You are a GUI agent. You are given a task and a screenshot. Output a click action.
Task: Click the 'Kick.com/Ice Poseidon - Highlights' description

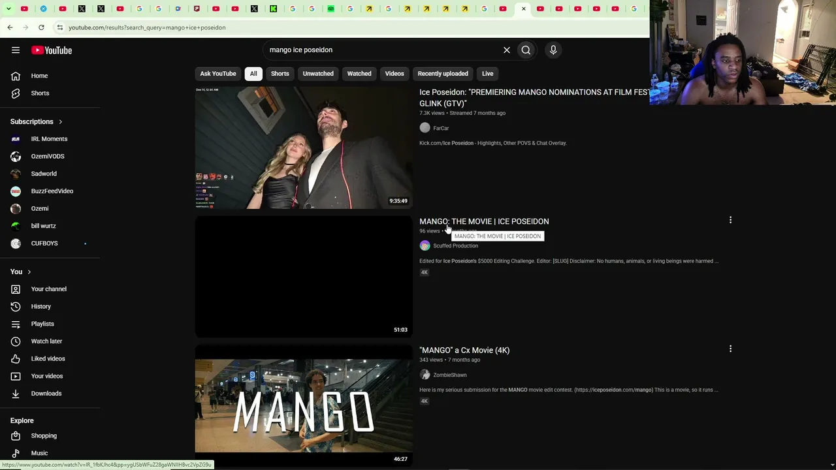(493, 143)
